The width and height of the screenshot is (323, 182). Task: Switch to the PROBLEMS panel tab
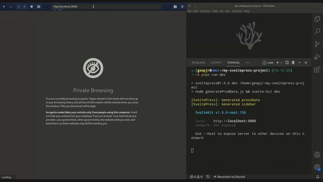point(198,63)
